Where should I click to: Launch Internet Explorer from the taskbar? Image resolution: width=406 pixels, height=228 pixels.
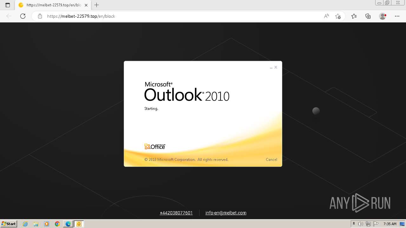pyautogui.click(x=25, y=224)
